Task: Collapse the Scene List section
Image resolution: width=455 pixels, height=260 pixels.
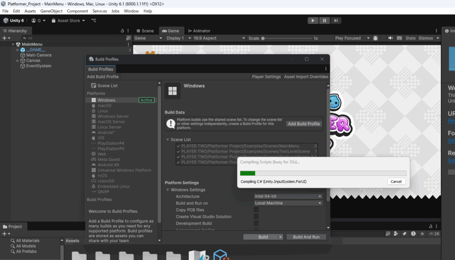Action: (x=168, y=140)
